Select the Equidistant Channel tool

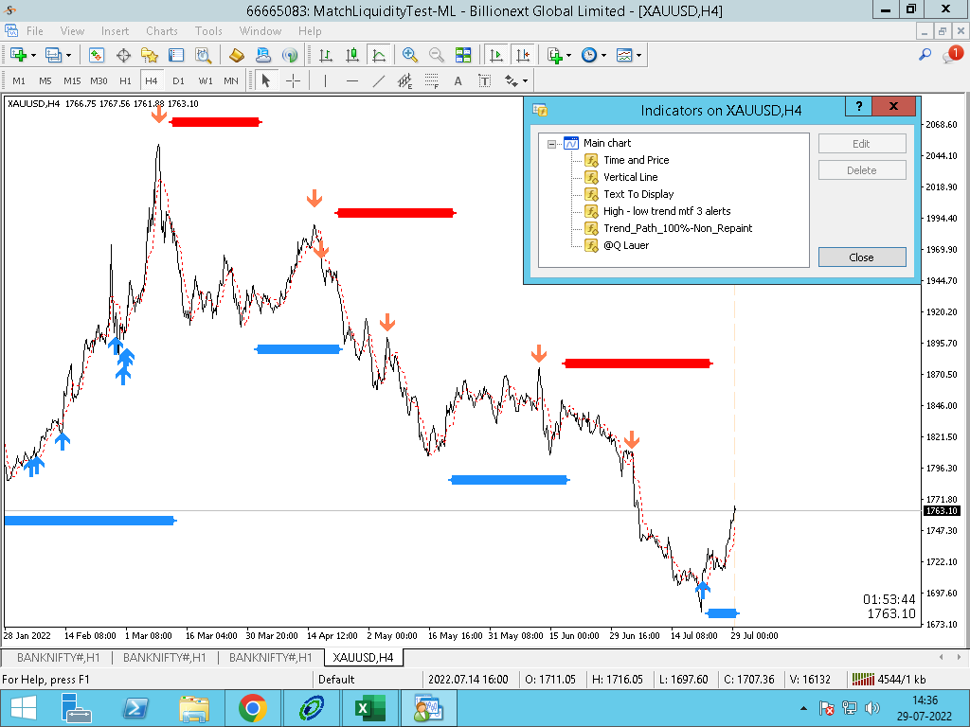(404, 81)
